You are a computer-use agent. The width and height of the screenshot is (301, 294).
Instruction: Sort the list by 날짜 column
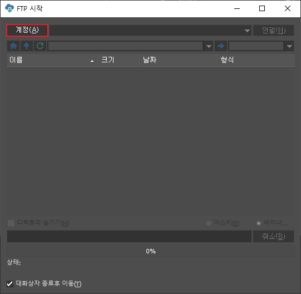click(179, 60)
